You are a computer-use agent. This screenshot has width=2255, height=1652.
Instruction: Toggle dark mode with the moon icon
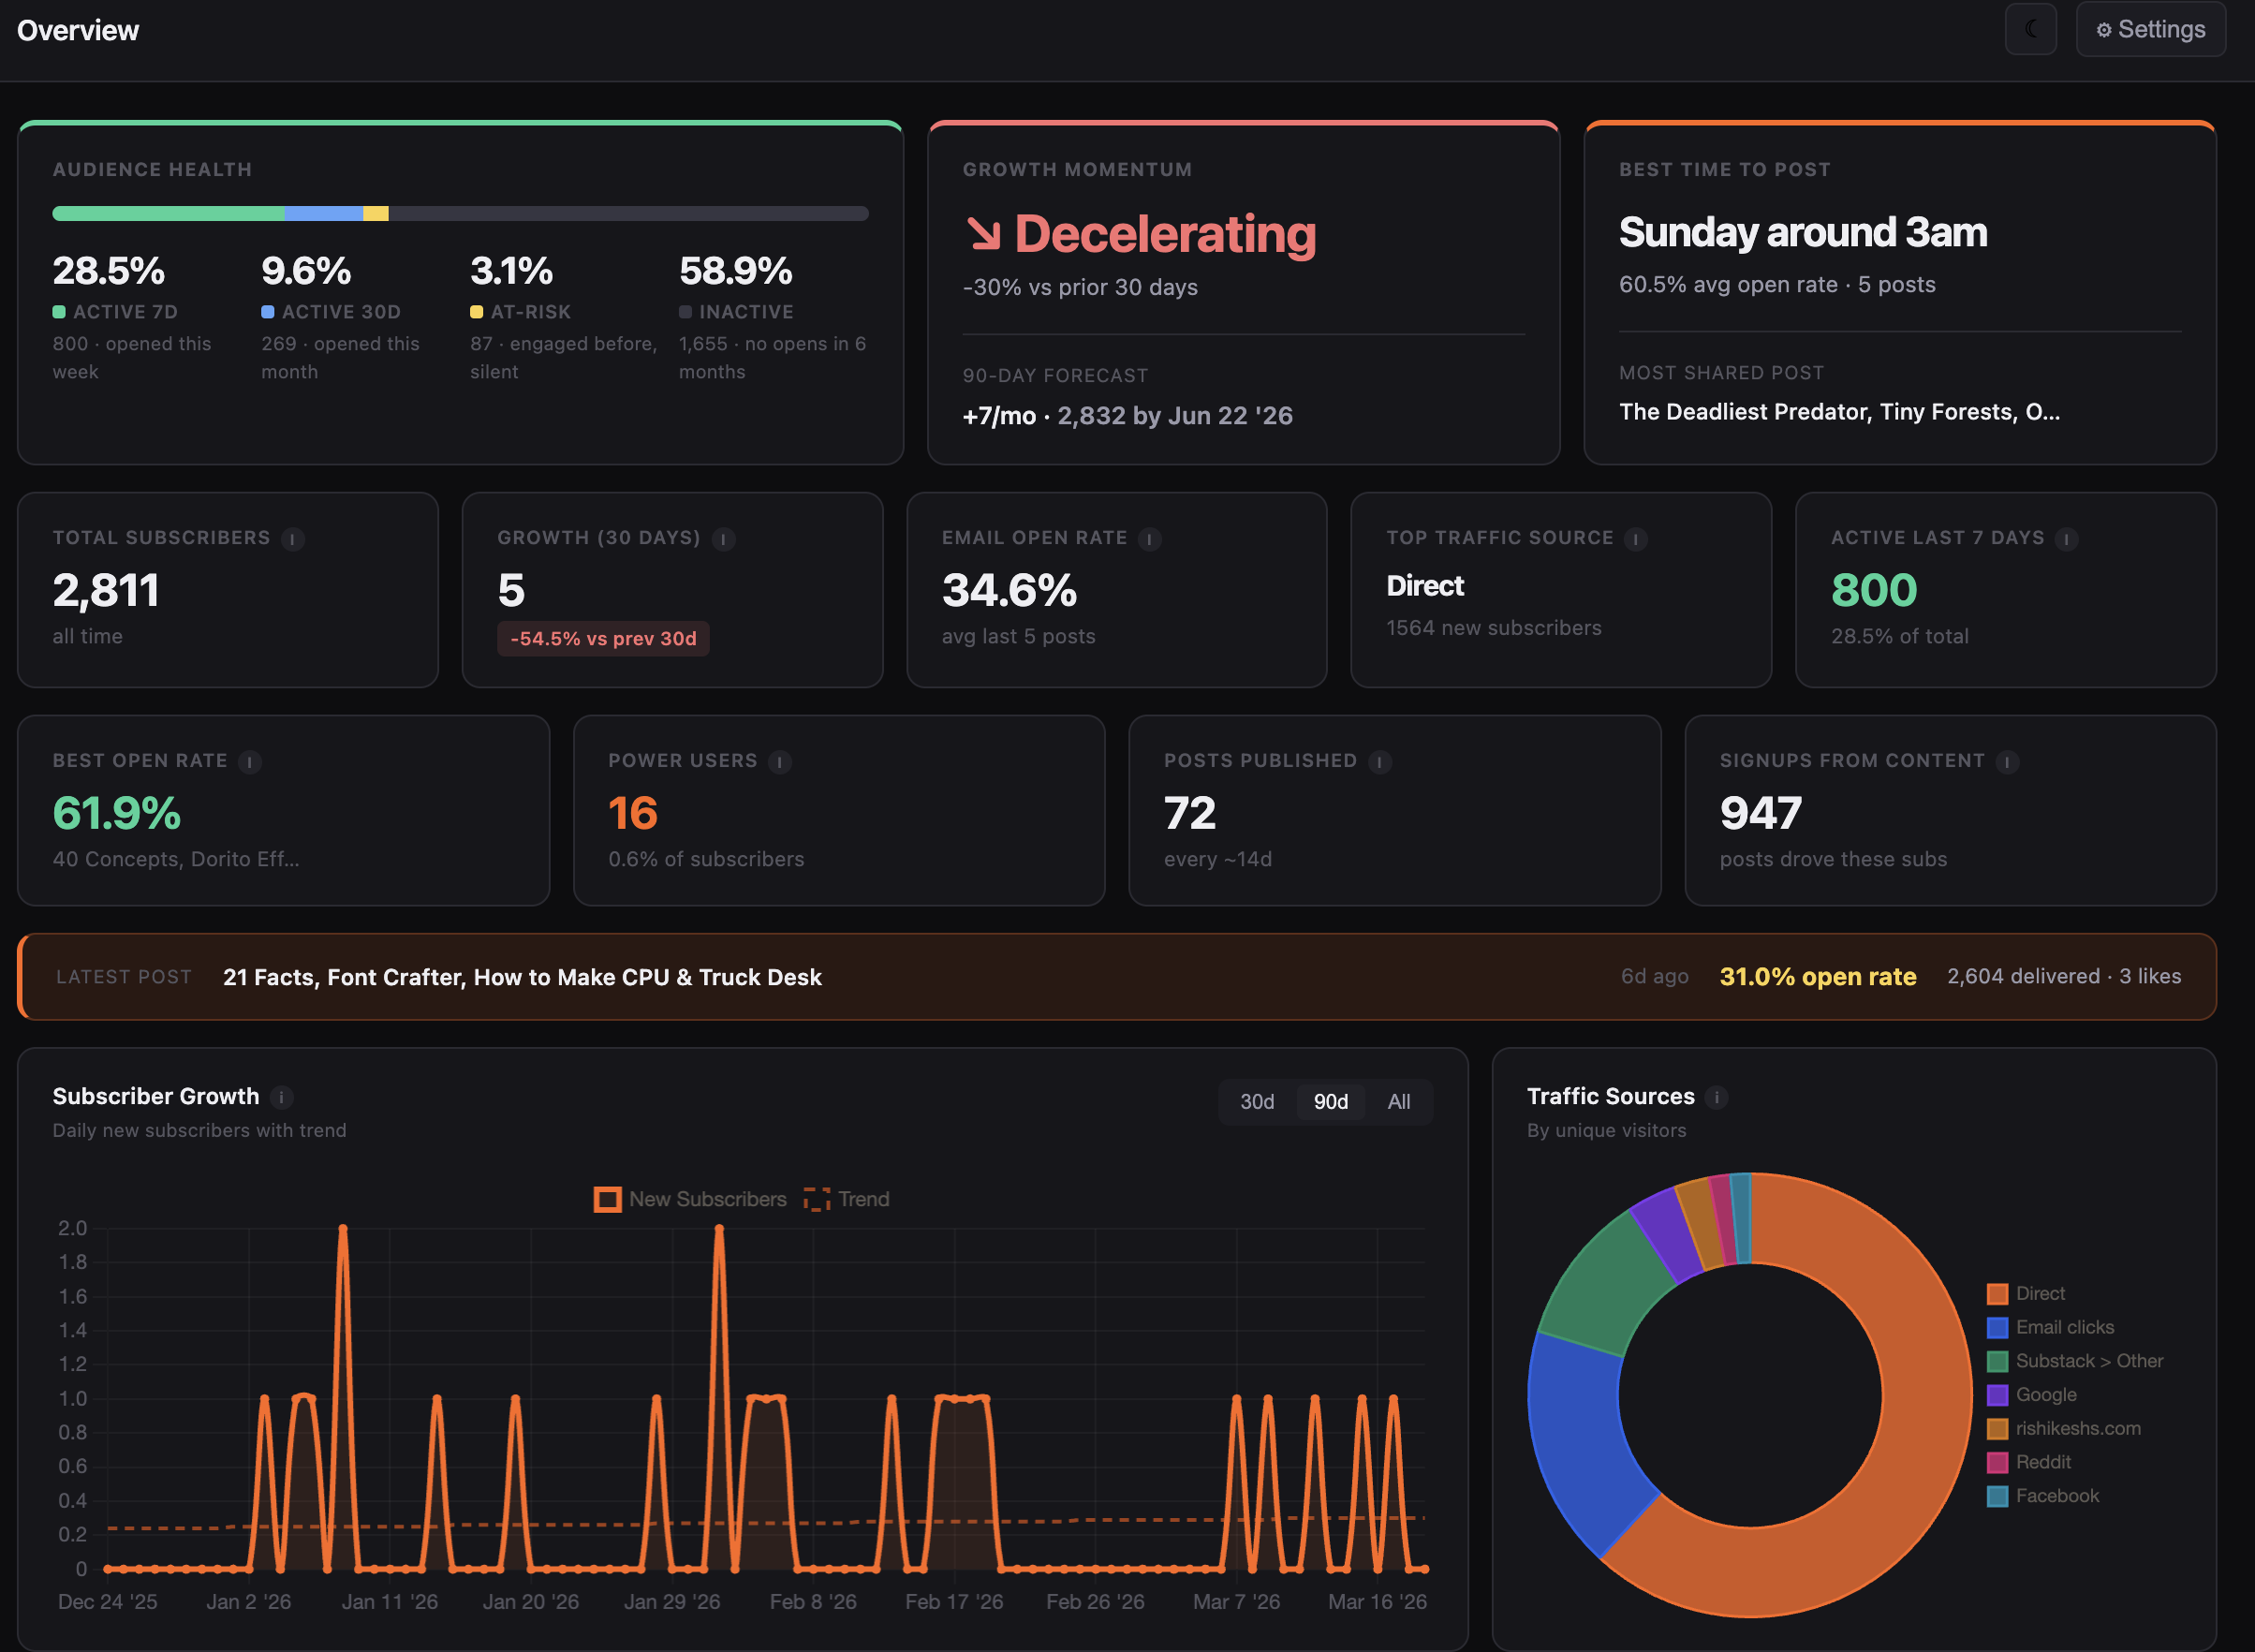(2031, 29)
